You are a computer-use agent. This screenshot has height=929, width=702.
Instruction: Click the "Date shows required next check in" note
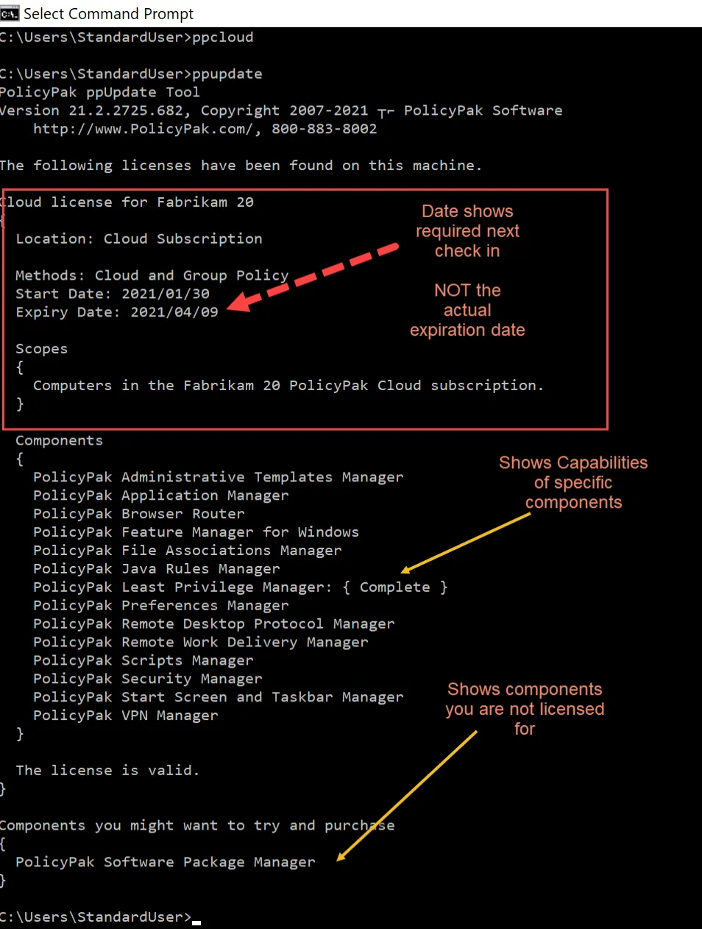[467, 230]
